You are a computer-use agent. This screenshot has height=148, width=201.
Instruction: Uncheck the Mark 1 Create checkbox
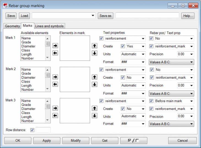[123, 46]
